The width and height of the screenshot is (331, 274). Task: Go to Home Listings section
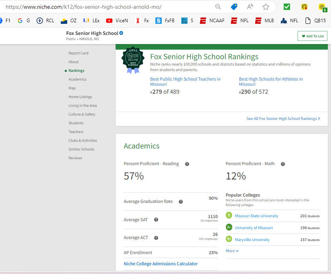(80, 97)
